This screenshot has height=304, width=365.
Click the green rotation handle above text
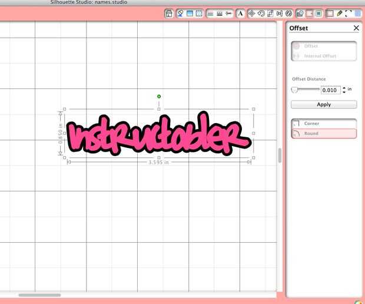click(x=159, y=97)
